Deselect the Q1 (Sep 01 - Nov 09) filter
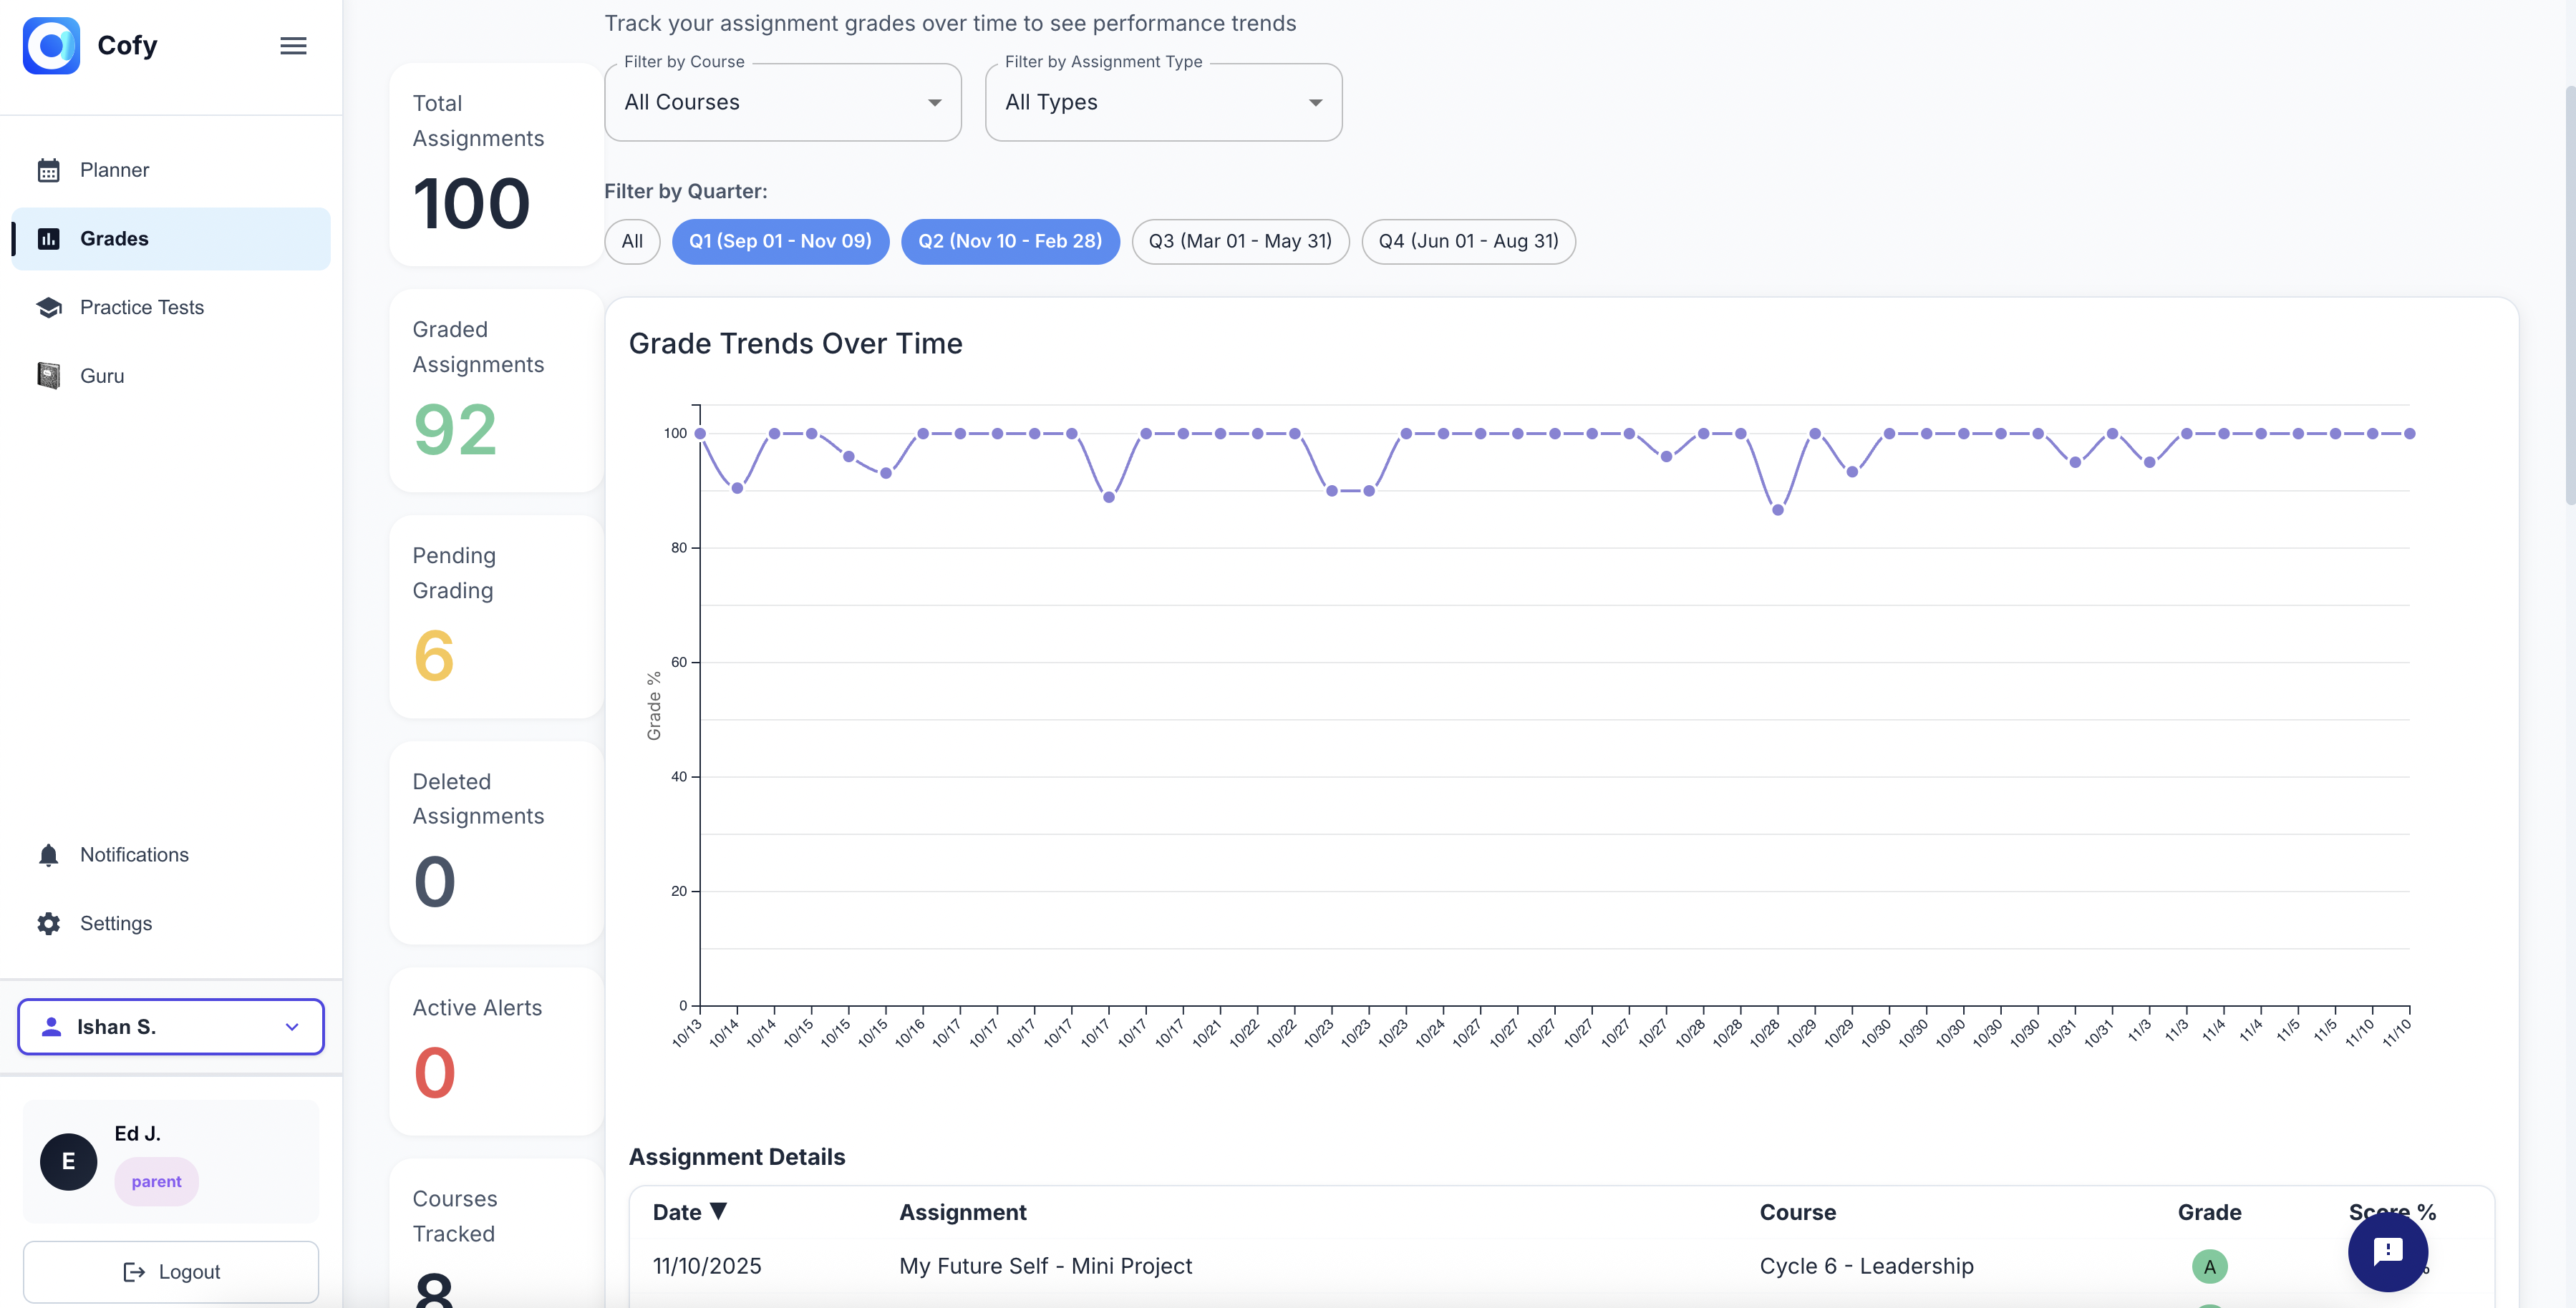The height and width of the screenshot is (1308, 2576). pos(781,241)
